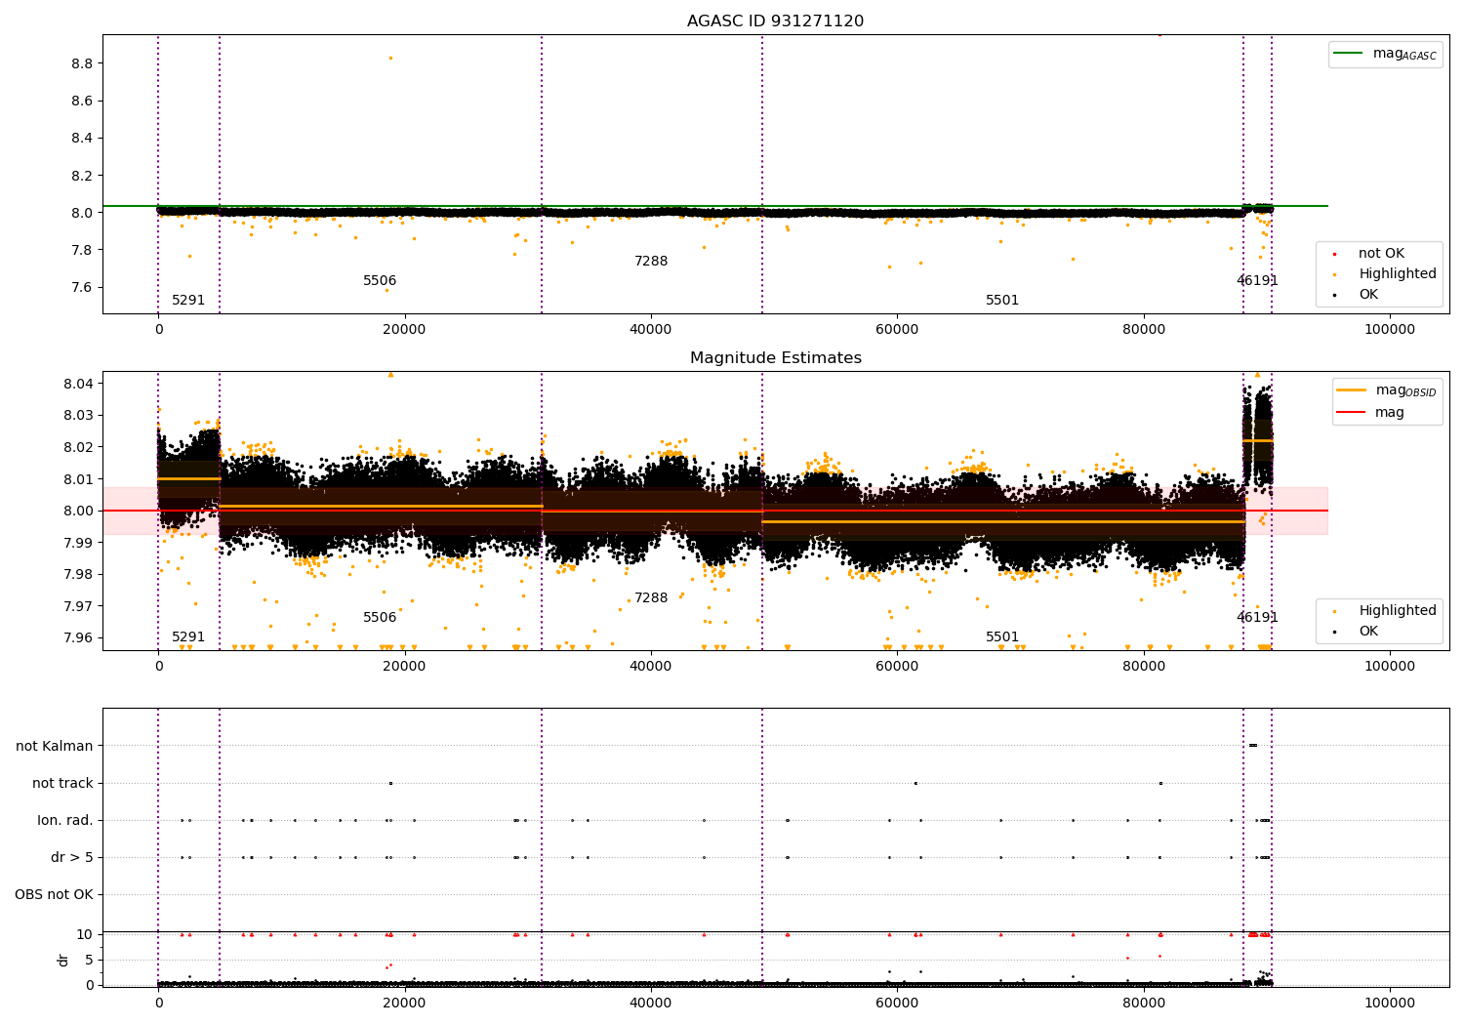Screen dimensions: 1464x1025
Task: Click the 8.2 y-axis tick label
Action: click(82, 176)
